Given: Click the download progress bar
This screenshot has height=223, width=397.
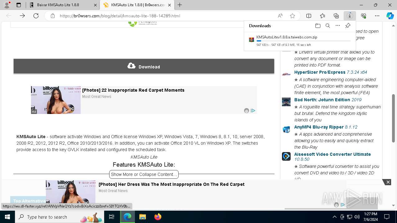Looking at the screenshot, I should point(303,41).
